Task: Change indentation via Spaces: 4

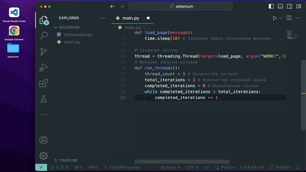Action: click(x=170, y=167)
